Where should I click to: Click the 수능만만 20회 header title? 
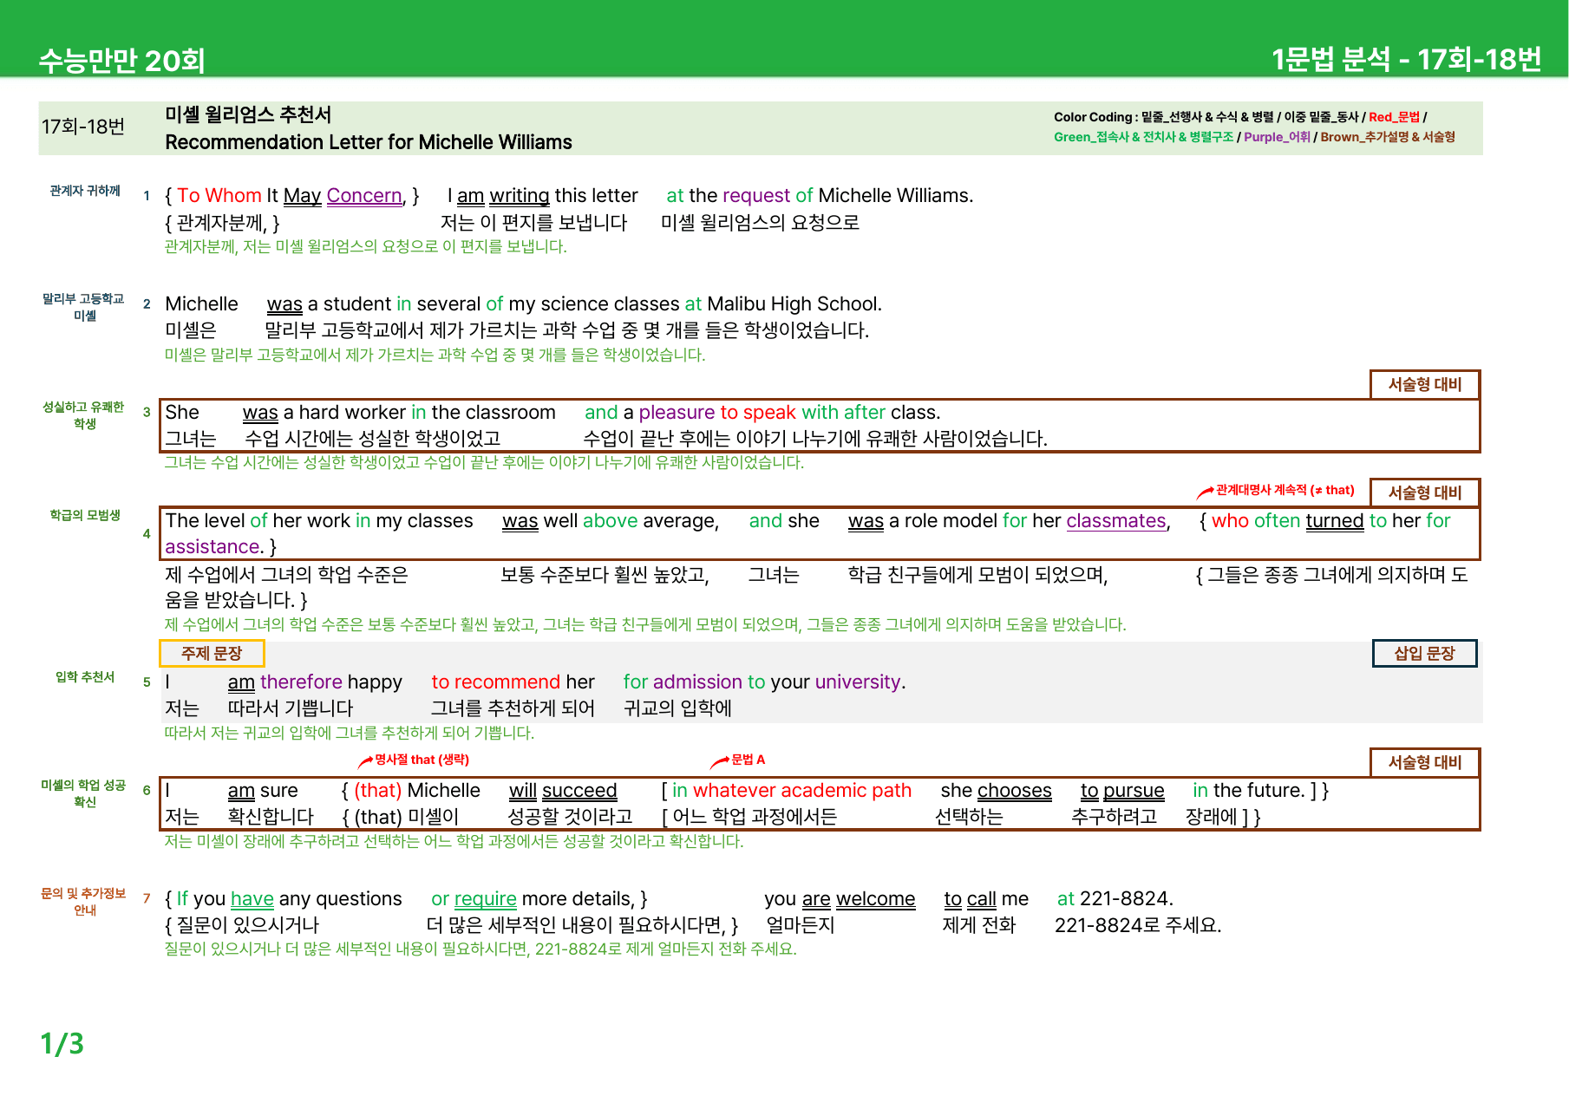click(121, 60)
